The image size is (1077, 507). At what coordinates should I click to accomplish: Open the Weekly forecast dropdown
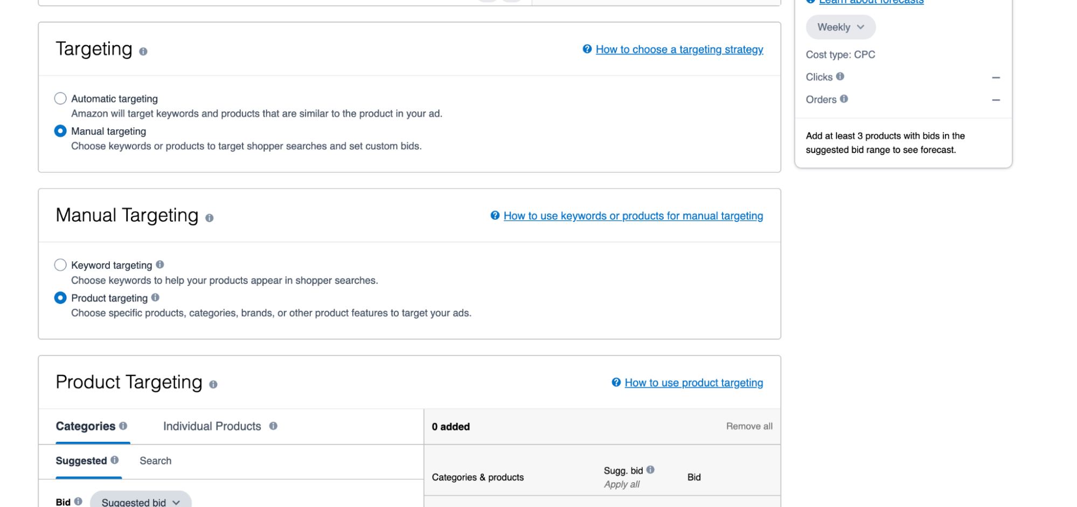click(x=840, y=27)
